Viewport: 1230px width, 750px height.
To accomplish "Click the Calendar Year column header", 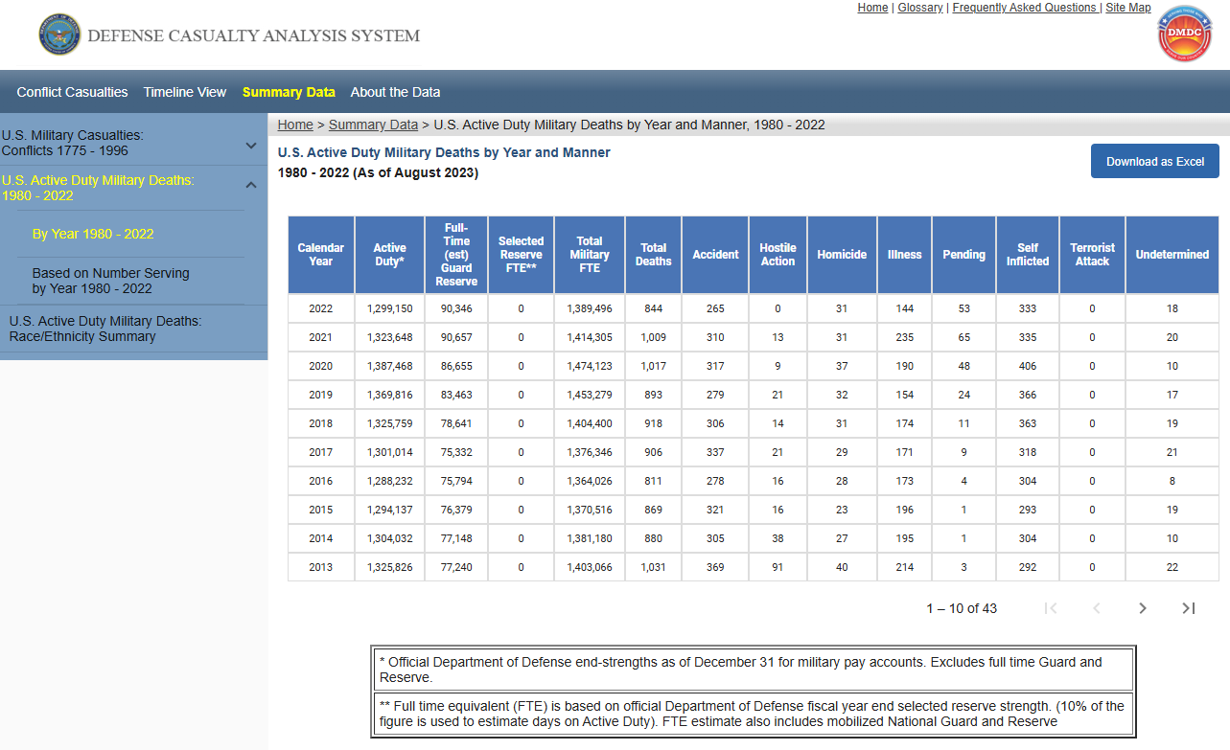I will pos(321,255).
